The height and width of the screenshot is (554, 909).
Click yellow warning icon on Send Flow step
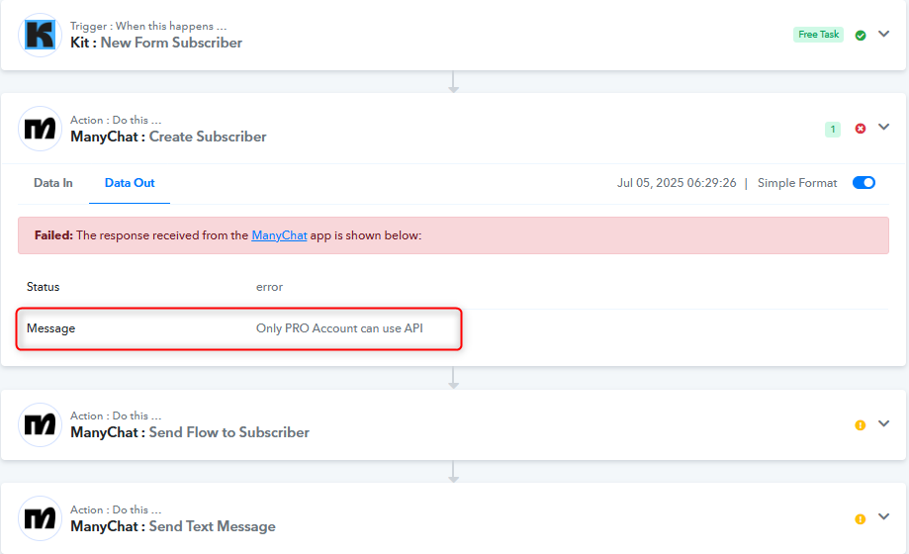coord(861,425)
